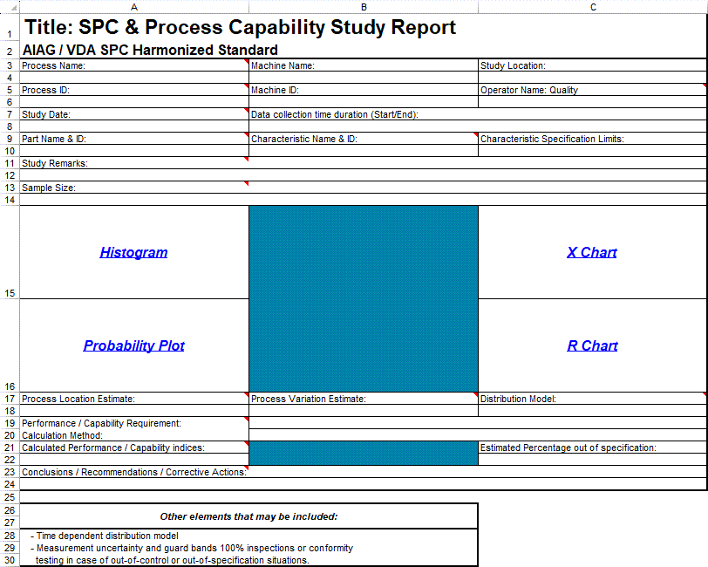Select the Study Location: cell
Viewport: 708px width, 567px height.
pos(593,65)
